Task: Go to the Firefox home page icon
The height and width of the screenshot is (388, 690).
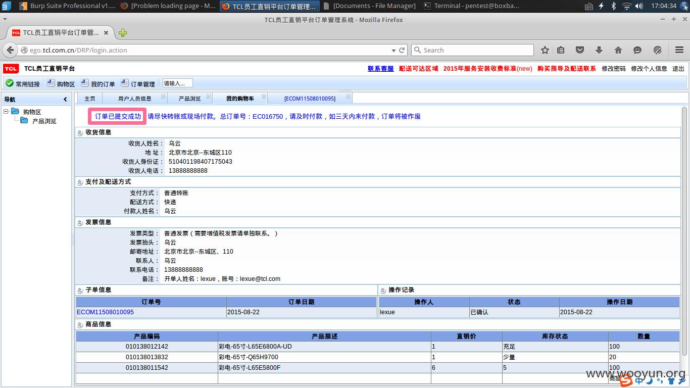Action: coord(618,50)
